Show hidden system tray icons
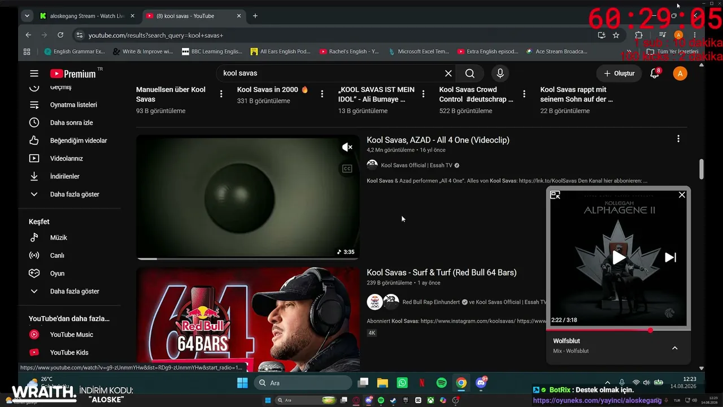This screenshot has height=407, width=723. tap(607, 383)
